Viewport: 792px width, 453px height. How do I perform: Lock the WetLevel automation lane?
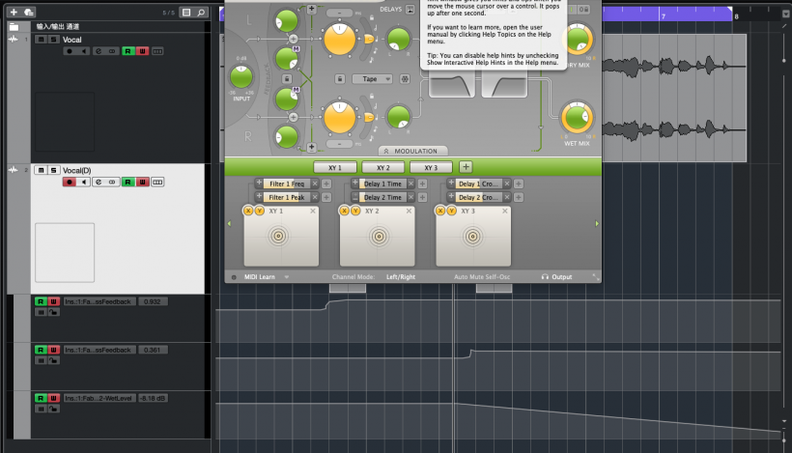(53, 409)
